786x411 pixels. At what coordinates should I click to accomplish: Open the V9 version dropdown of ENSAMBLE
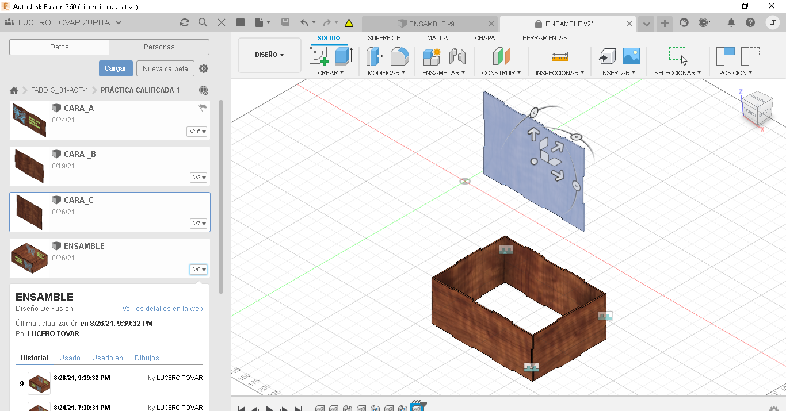coord(199,270)
